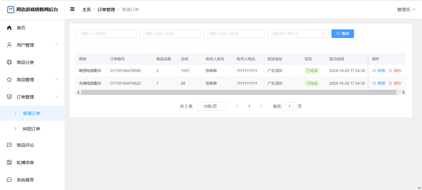The height and width of the screenshot is (190, 422).
Task: Click the table's horizontal scrollbar right arrow
Action: tap(403, 92)
